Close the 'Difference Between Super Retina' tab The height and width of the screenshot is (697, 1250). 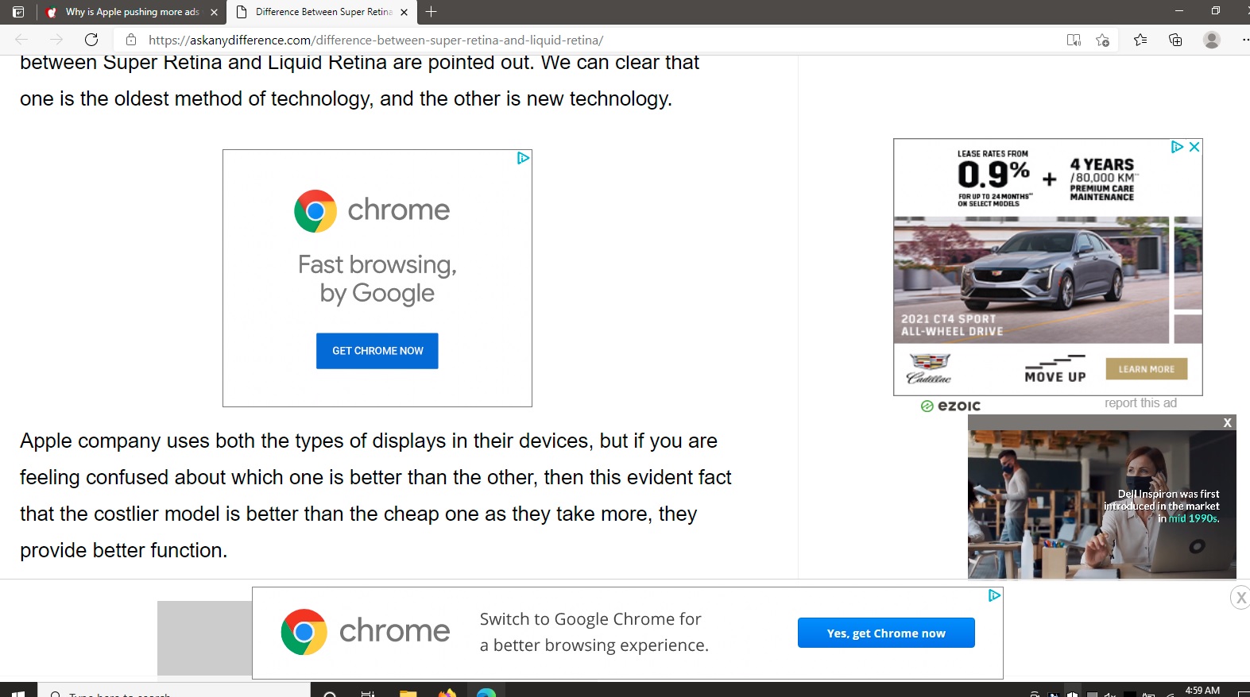tap(404, 12)
